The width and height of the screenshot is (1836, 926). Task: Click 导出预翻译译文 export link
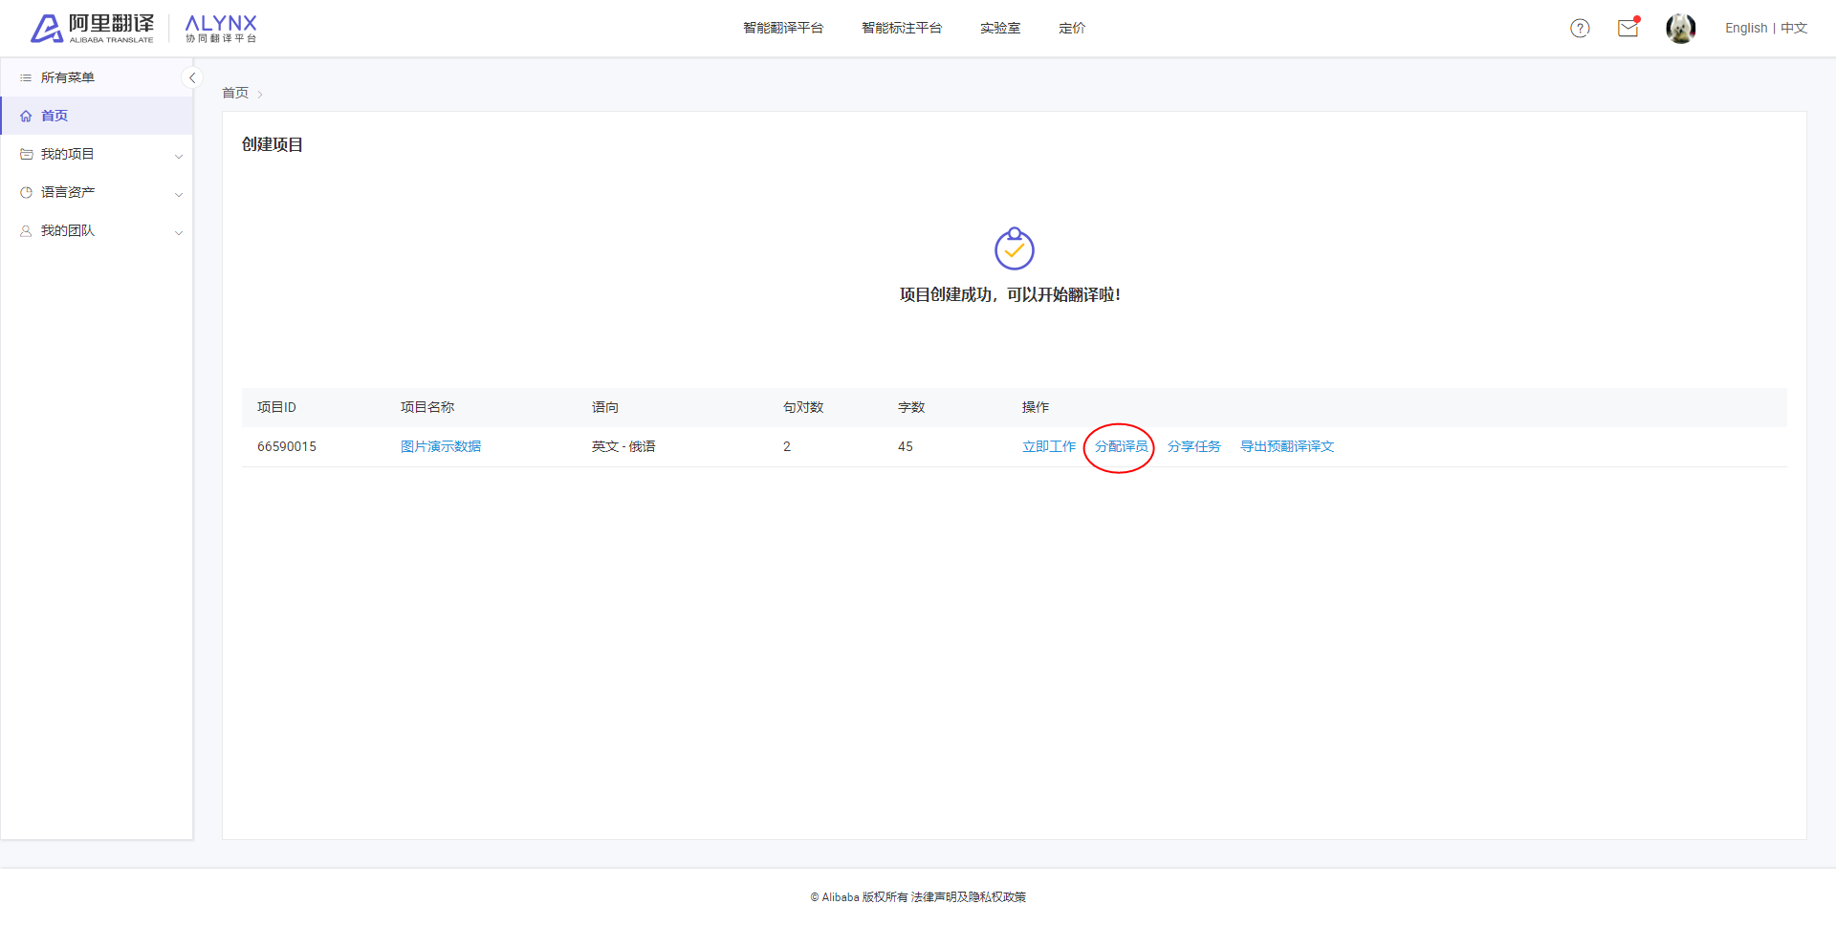(1287, 446)
